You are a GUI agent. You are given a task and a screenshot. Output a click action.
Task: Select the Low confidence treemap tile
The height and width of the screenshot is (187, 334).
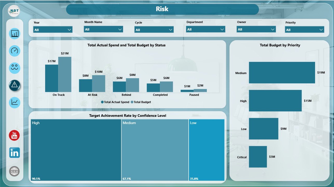point(207,150)
